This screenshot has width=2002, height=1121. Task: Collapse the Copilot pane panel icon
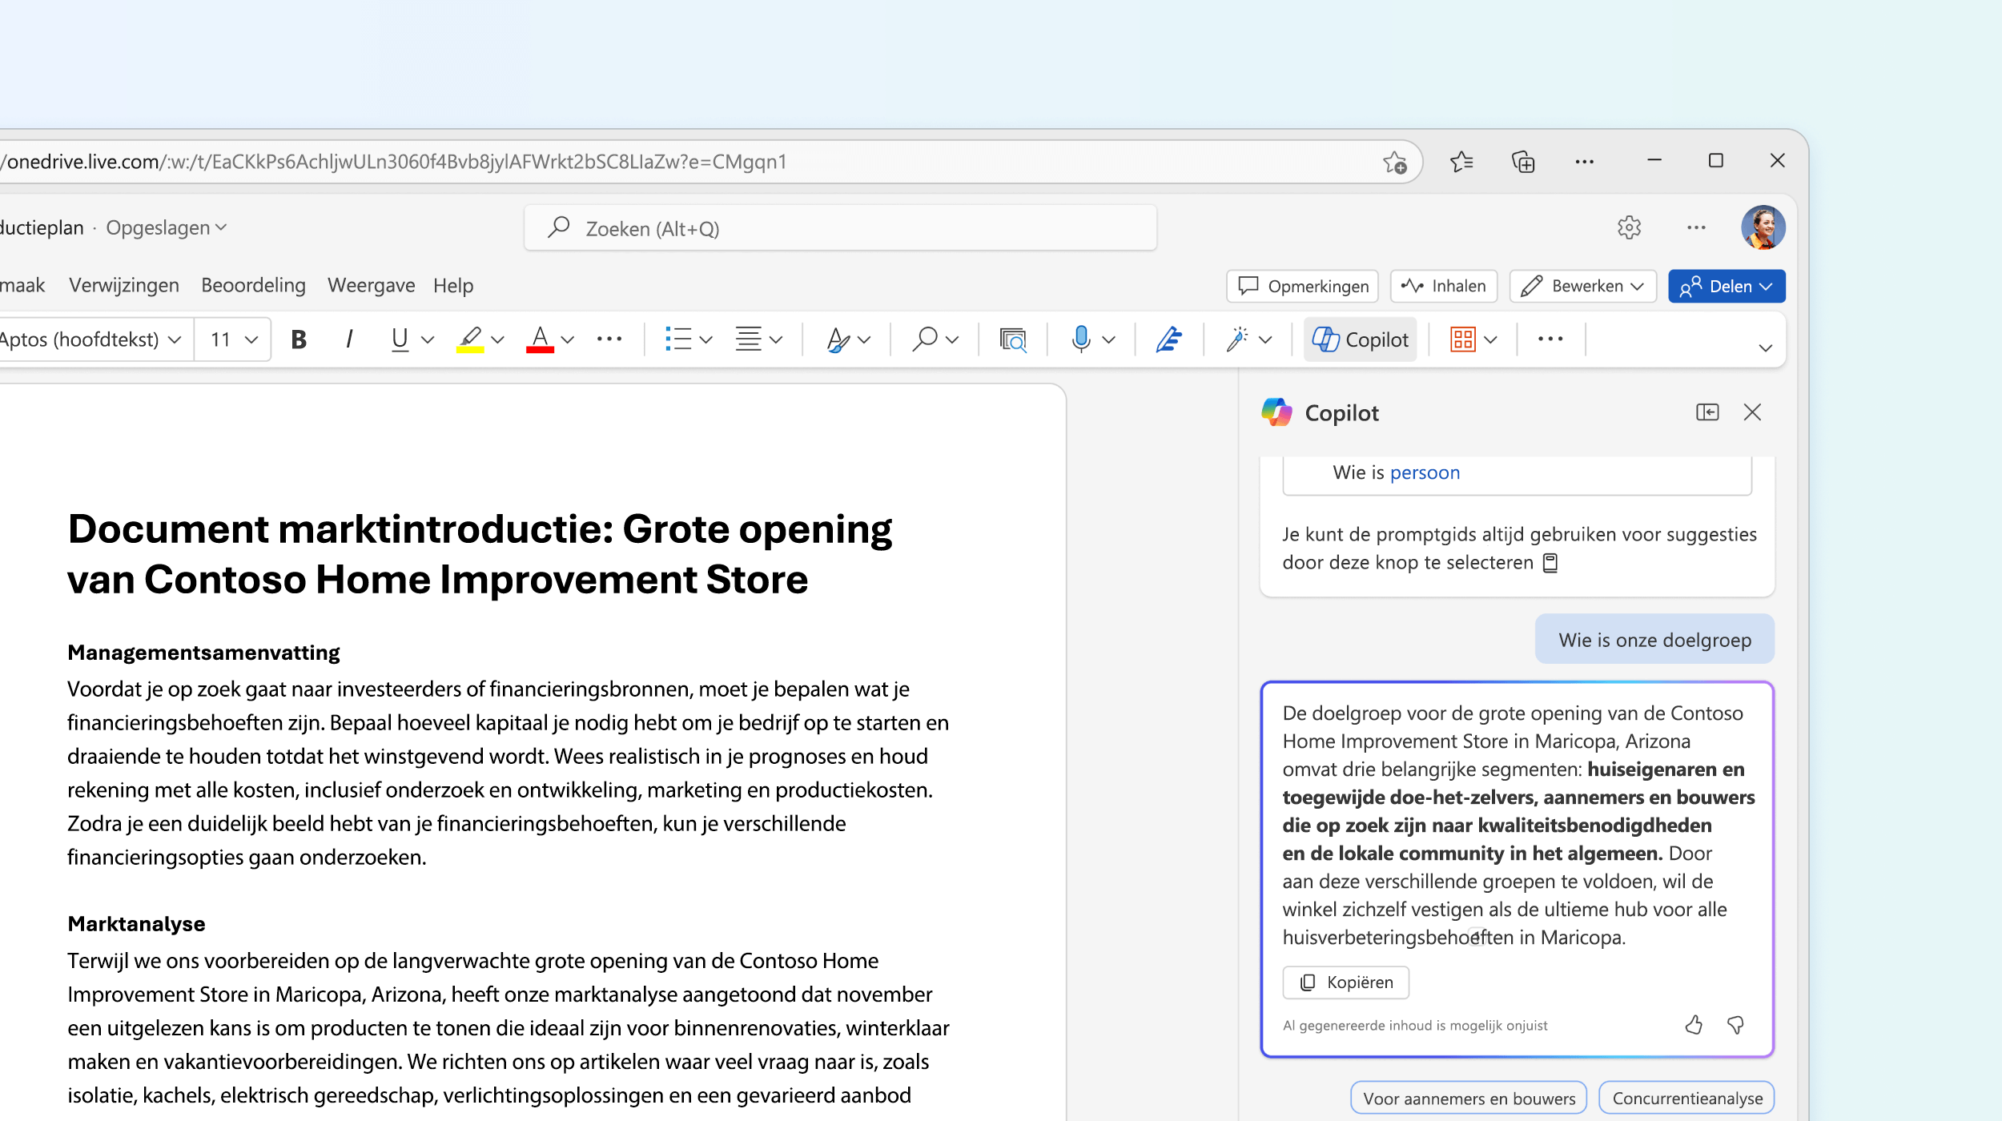[x=1707, y=412]
